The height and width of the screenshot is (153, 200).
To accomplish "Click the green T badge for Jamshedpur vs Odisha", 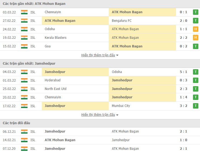I will point(195,72).
